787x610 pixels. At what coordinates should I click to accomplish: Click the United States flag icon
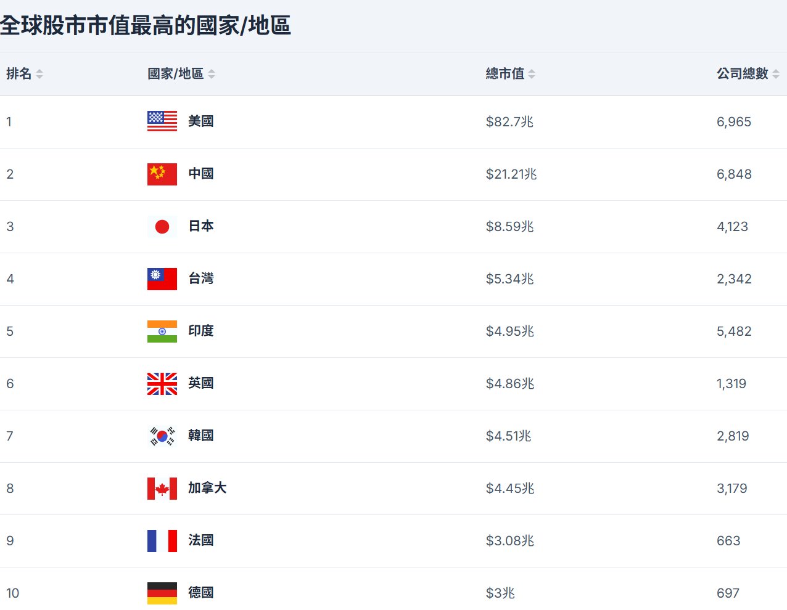click(x=162, y=121)
